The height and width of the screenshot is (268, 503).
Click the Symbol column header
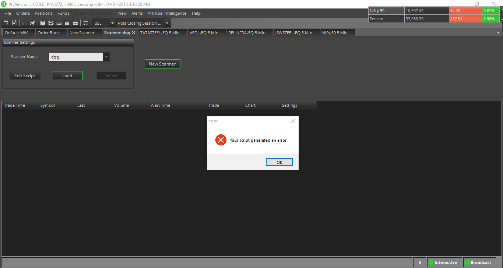57,105
